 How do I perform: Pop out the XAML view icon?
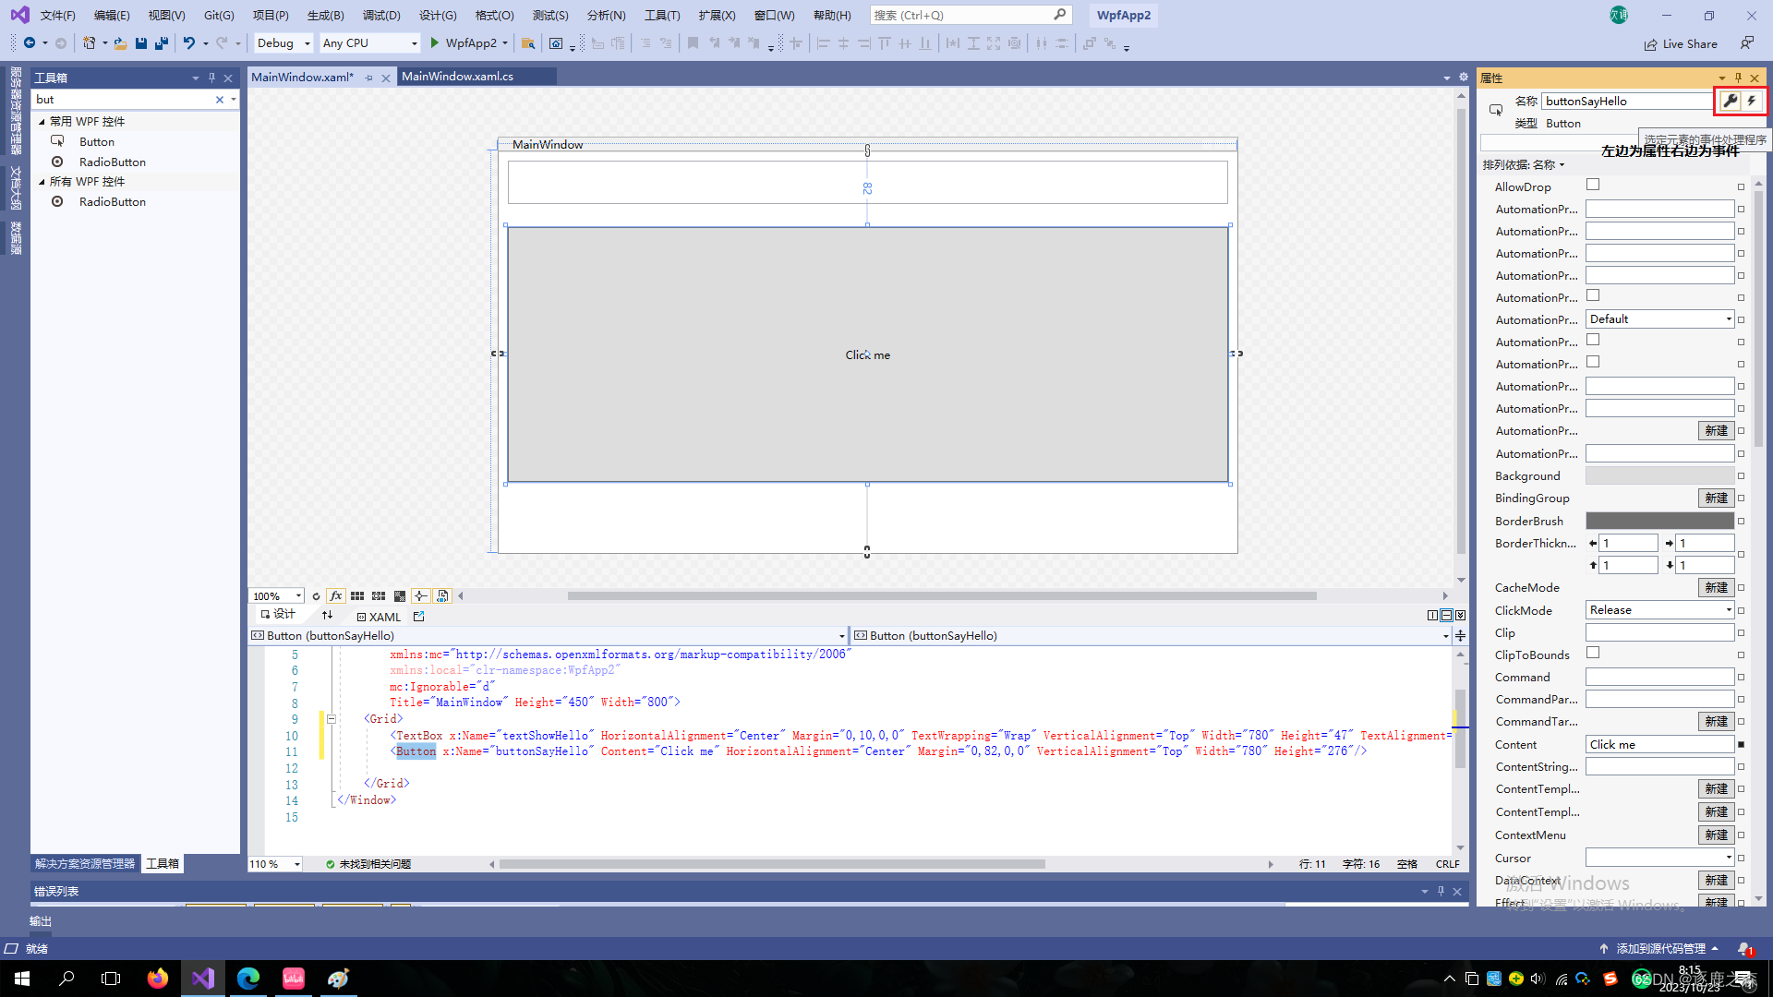coord(419,617)
